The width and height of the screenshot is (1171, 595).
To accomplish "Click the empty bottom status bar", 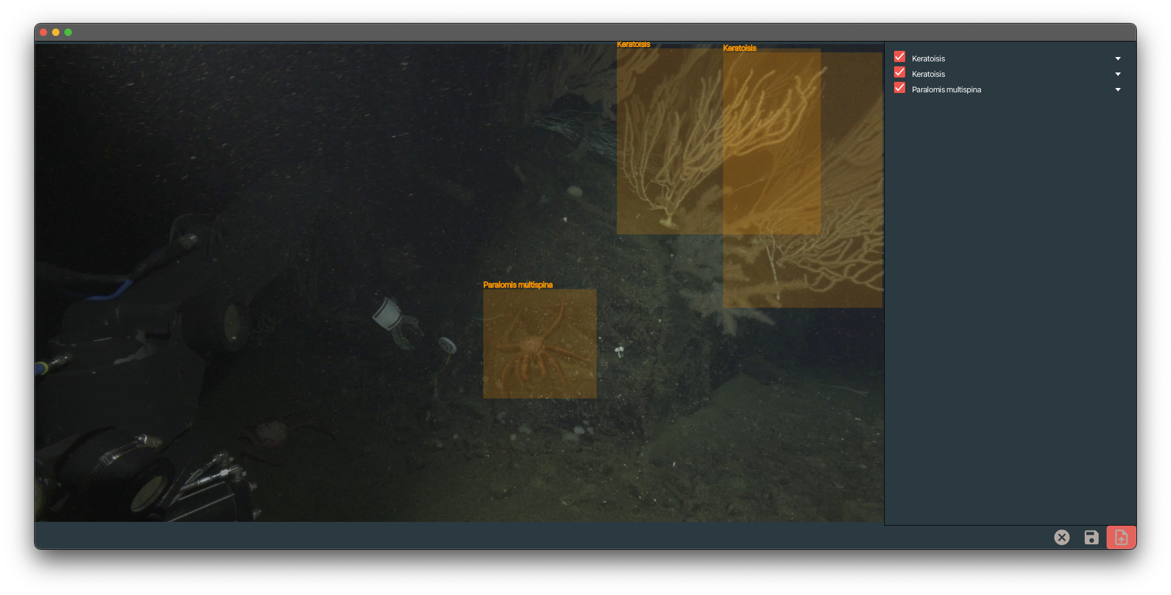I will point(496,537).
